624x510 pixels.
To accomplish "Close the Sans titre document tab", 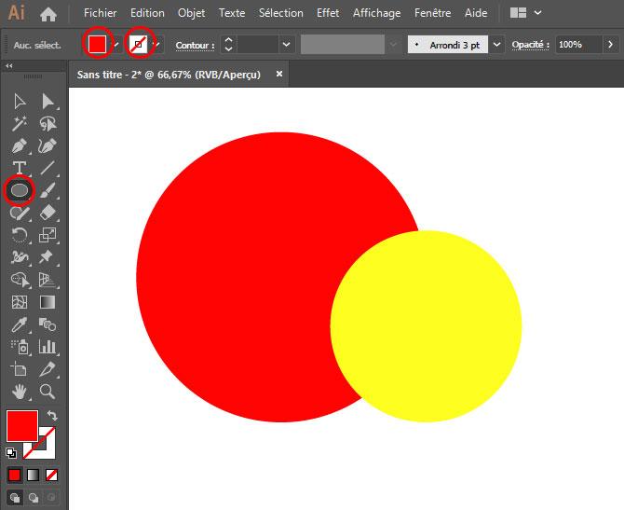I will click(x=278, y=74).
